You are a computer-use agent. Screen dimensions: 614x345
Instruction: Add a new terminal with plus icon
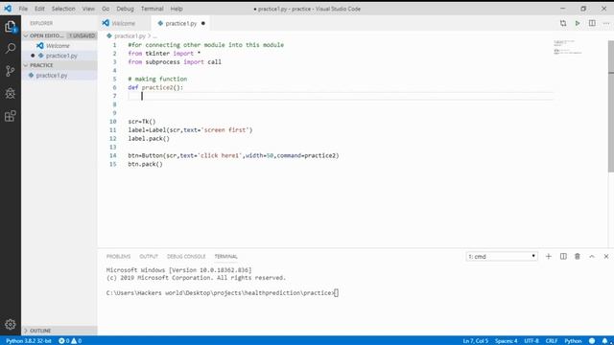point(549,257)
